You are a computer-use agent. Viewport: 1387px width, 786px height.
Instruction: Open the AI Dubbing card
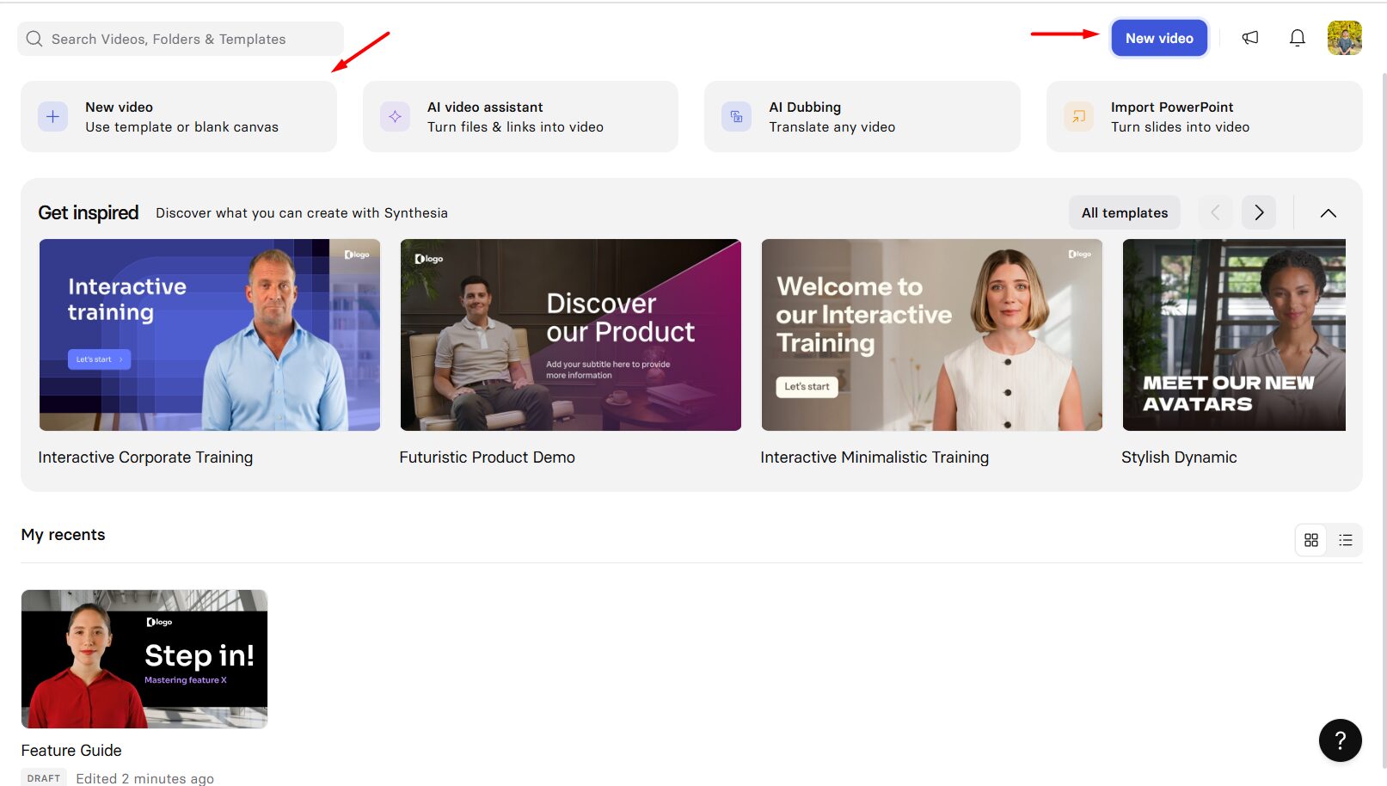tap(862, 116)
